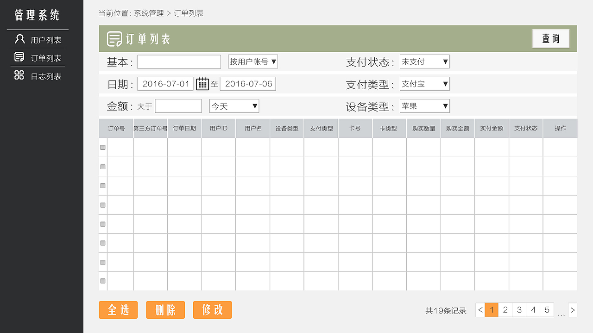Toggle the checkbox in the third table row
The height and width of the screenshot is (333, 593).
(102, 185)
